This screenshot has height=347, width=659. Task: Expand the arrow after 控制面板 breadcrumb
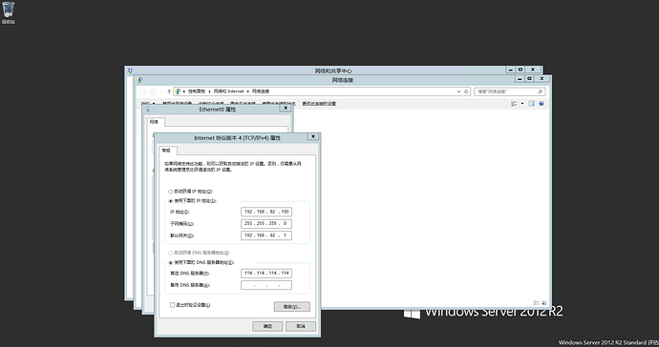pos(209,92)
